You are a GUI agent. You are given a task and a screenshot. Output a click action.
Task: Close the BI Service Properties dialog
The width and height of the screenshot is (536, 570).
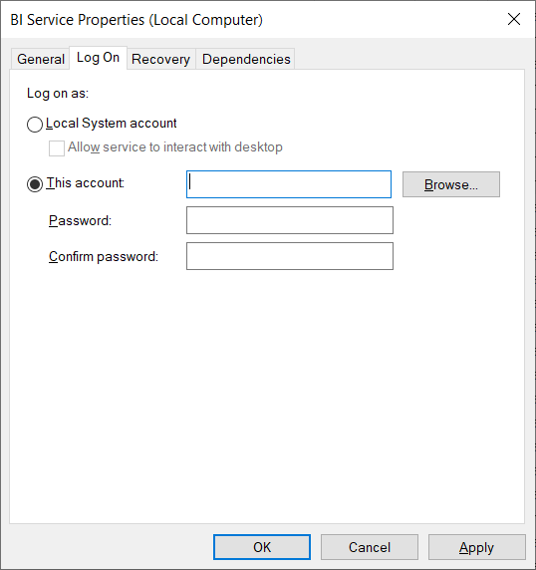[514, 19]
